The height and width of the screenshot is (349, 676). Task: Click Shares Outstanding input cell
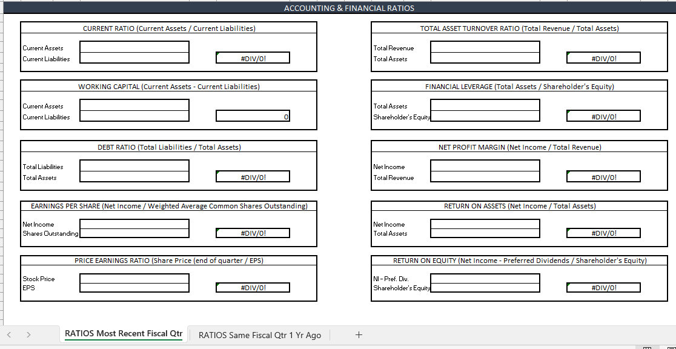[134, 233]
